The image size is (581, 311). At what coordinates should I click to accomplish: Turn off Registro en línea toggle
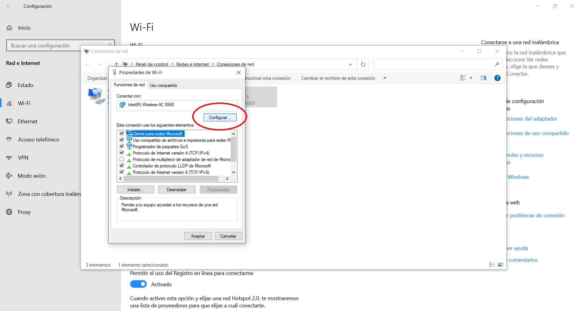[138, 284]
